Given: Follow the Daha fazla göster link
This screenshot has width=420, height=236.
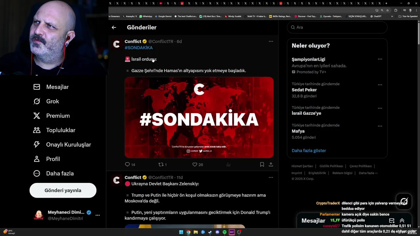Looking at the screenshot, I should point(309,151).
